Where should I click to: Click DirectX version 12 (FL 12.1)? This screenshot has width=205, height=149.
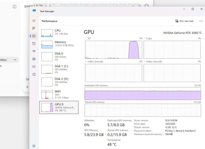tap(171, 127)
